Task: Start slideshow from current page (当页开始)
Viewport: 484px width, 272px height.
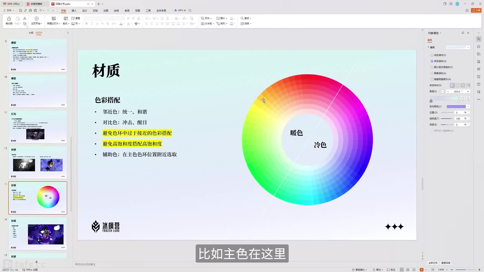Action: [37, 21]
